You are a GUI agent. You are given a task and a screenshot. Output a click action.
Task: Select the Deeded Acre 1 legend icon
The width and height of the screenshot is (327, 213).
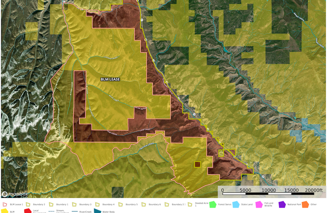190,204
